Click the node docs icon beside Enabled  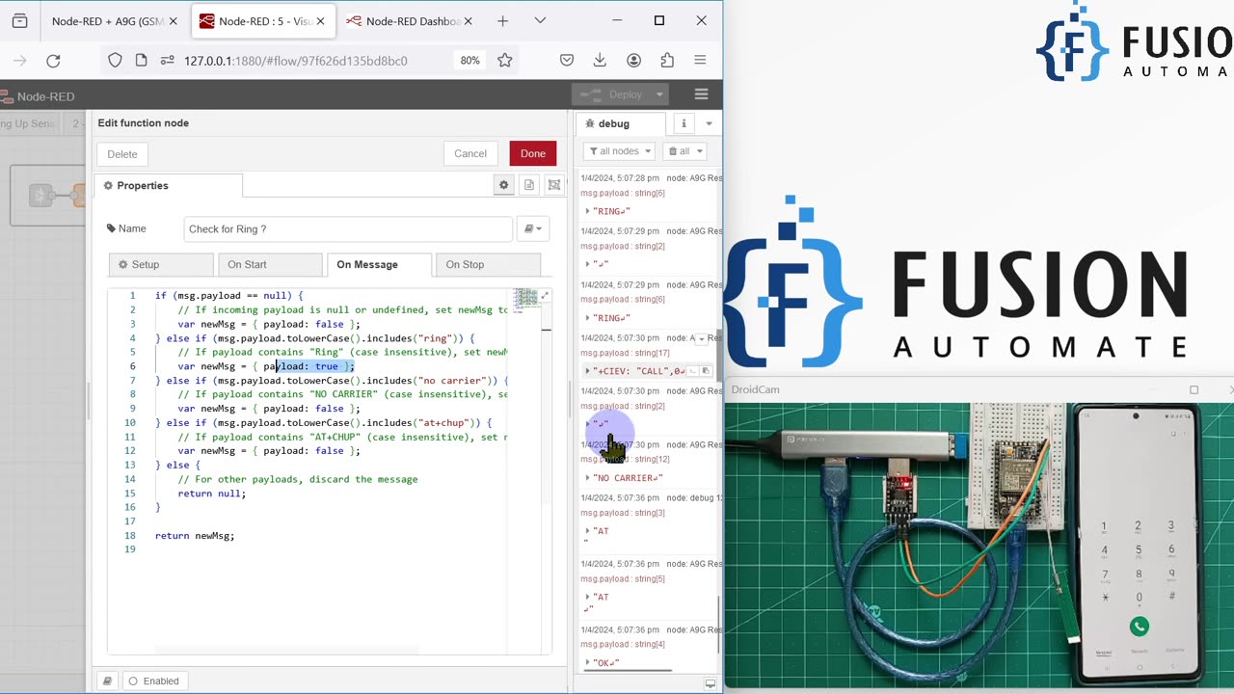107,681
